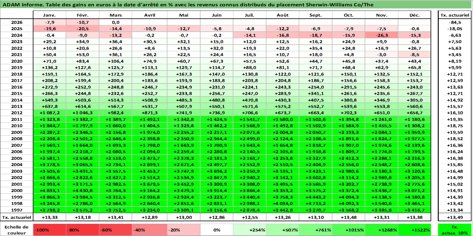Image resolution: width=473 pixels, height=236 pixels.
Task: Click the +106,4 cell for March 2020
Action: click(x=116, y=61)
